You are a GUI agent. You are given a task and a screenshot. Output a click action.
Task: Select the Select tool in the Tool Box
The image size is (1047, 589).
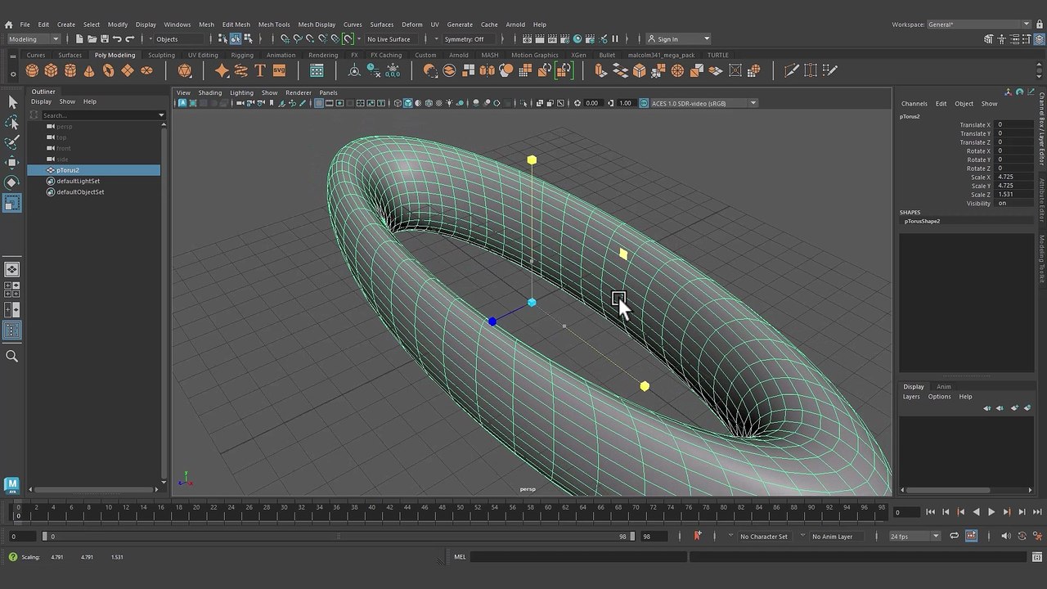[x=12, y=101]
